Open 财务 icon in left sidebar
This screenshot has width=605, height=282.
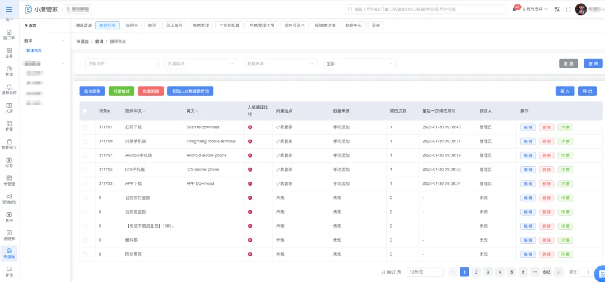(8, 160)
